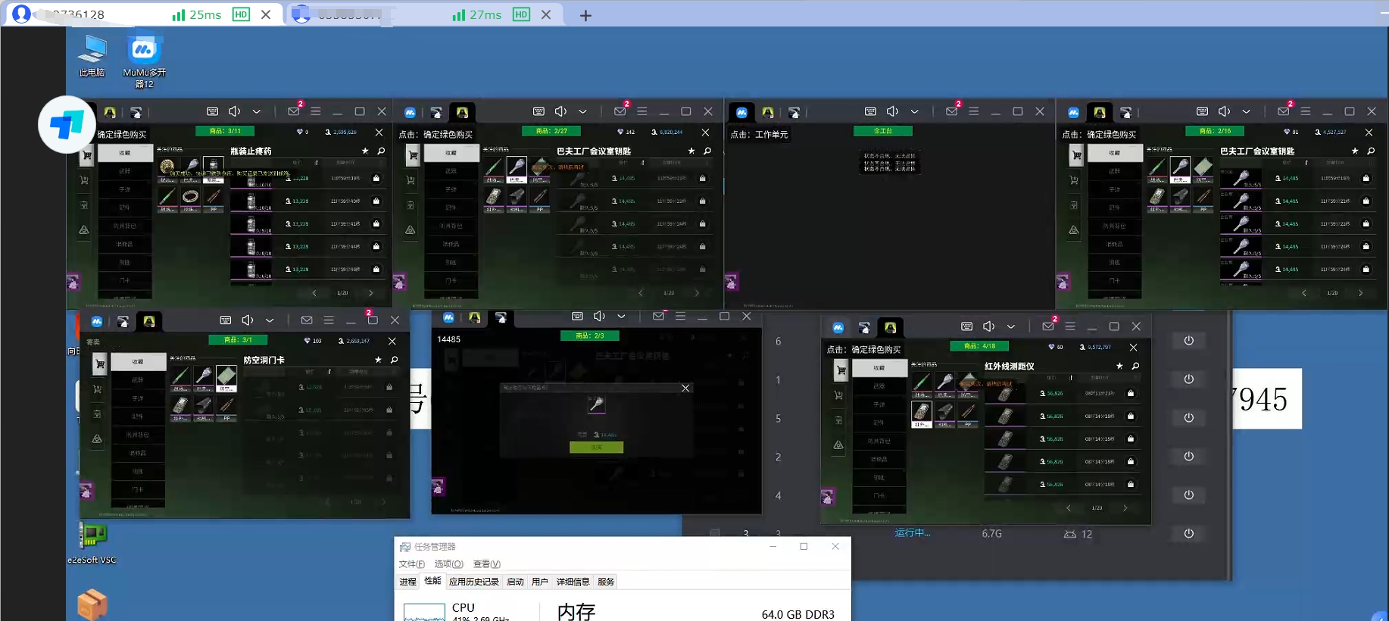Image resolution: width=1389 pixels, height=621 pixels.
Task: Mute sound in the 瓶装止痛药 emulator window
Action: [x=235, y=111]
